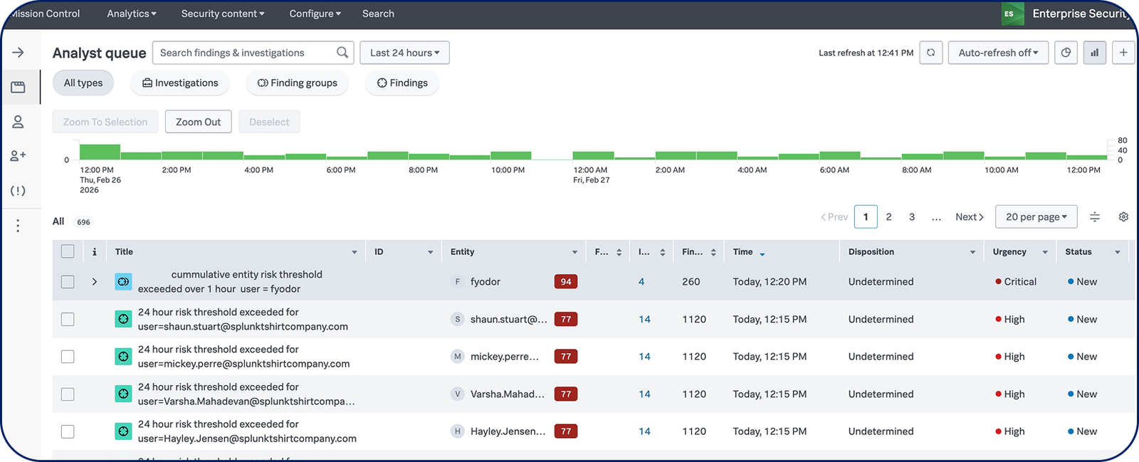Open the add user icon in sidebar

pos(19,155)
